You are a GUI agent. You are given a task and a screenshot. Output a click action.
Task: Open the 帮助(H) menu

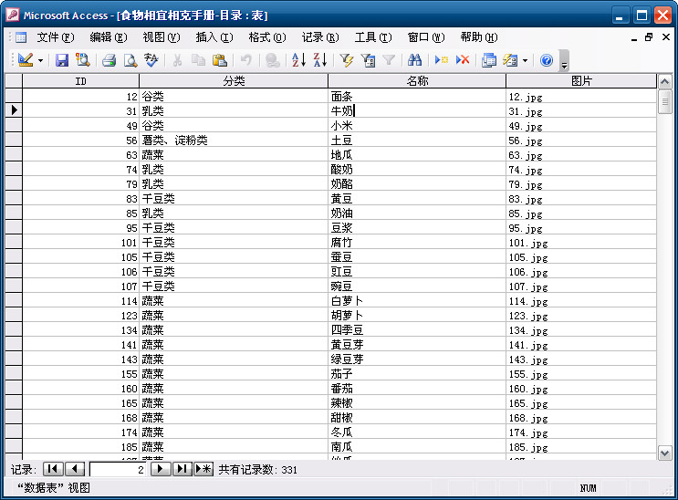point(479,37)
